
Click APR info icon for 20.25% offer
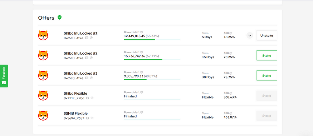(231, 53)
